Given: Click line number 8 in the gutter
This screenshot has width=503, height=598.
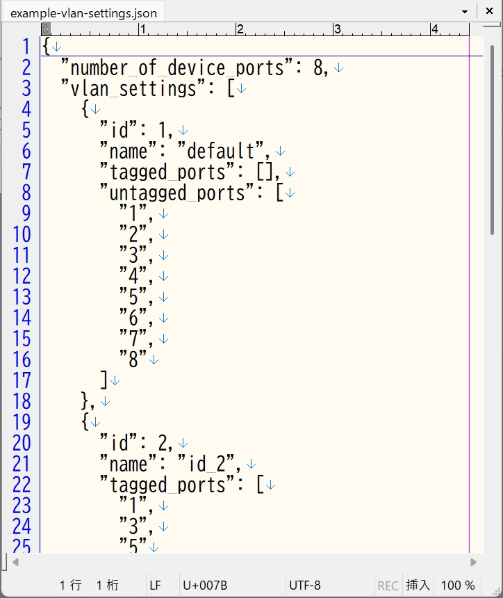Looking at the screenshot, I should click(x=26, y=193).
